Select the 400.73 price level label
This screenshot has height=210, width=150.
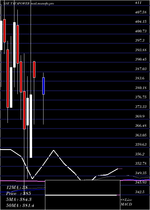pyautogui.click(x=140, y=31)
